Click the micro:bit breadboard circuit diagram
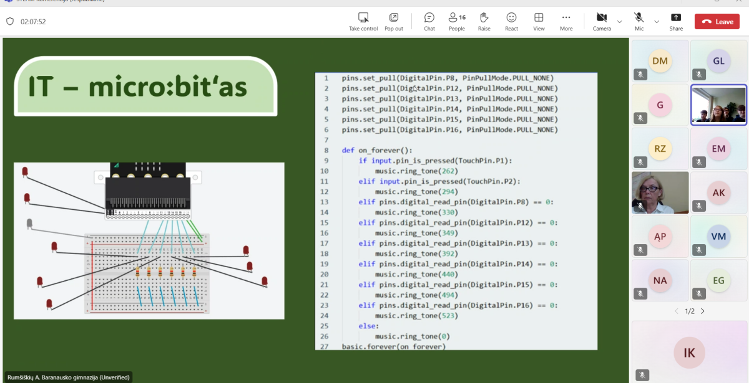The image size is (749, 383). pyautogui.click(x=149, y=240)
